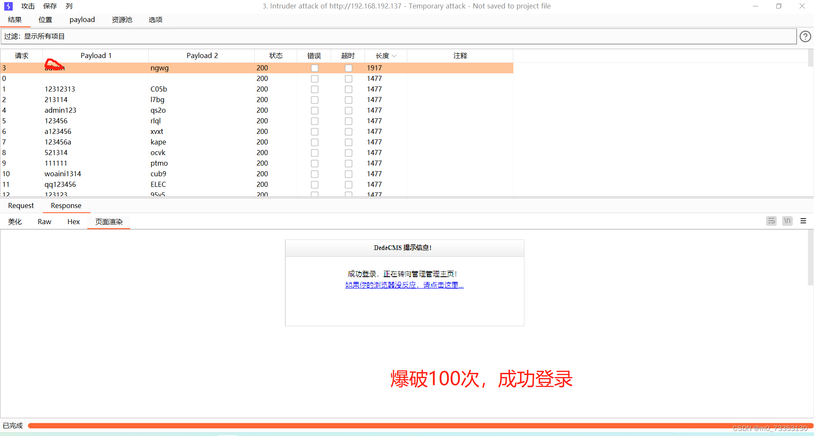Image resolution: width=814 pixels, height=436 pixels.
Task: Select the result row with payload qq123456
Action: (257, 185)
